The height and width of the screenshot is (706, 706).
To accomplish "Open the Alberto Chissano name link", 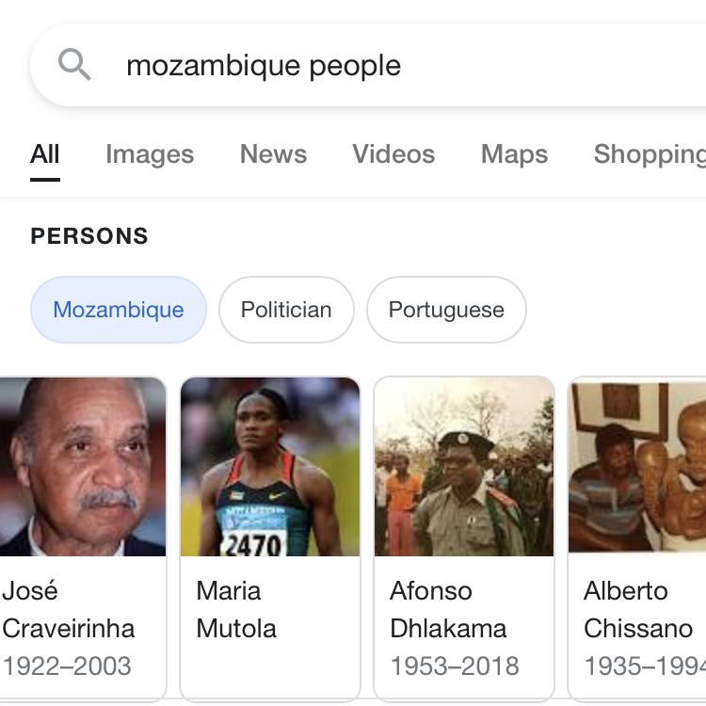I will tap(638, 610).
